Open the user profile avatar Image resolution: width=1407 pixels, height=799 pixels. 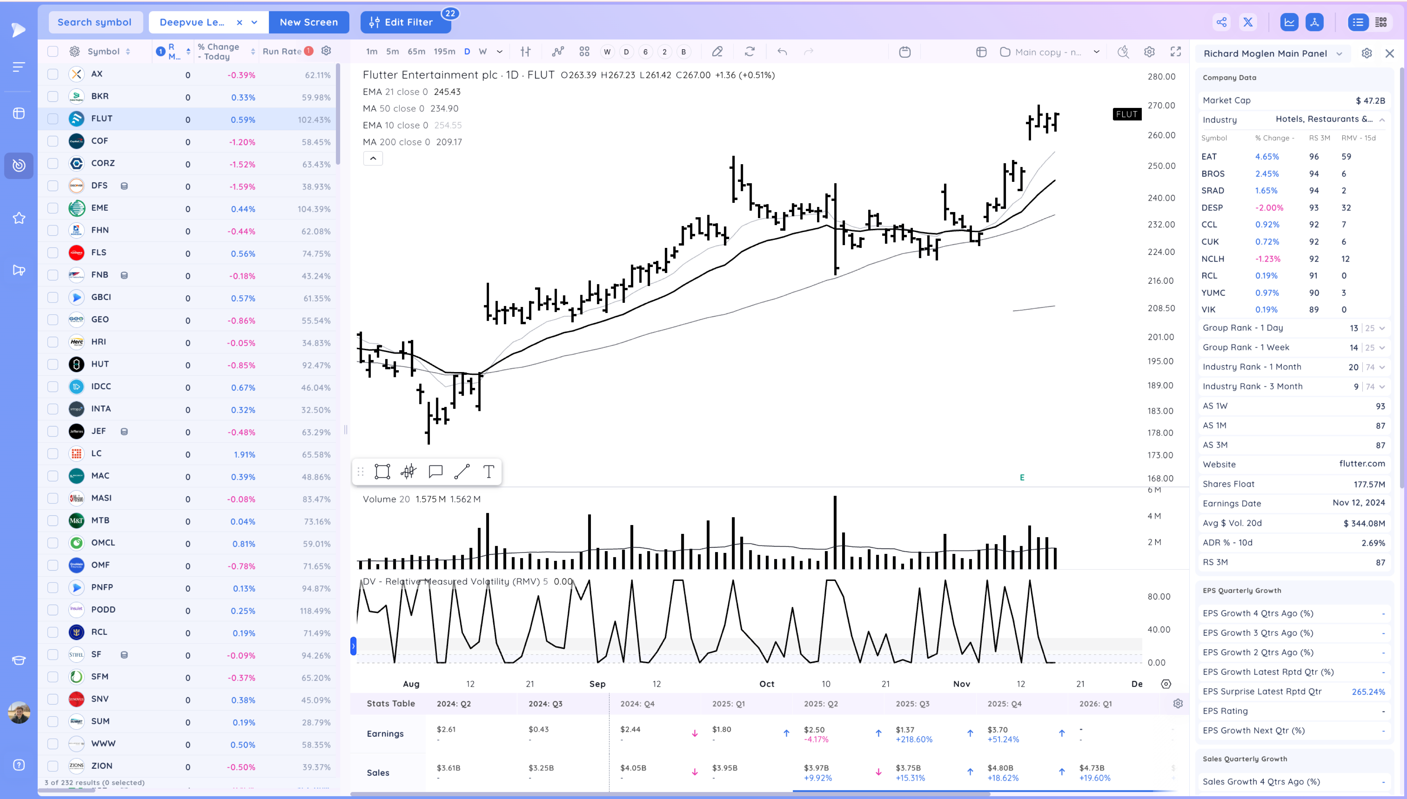[x=19, y=712]
